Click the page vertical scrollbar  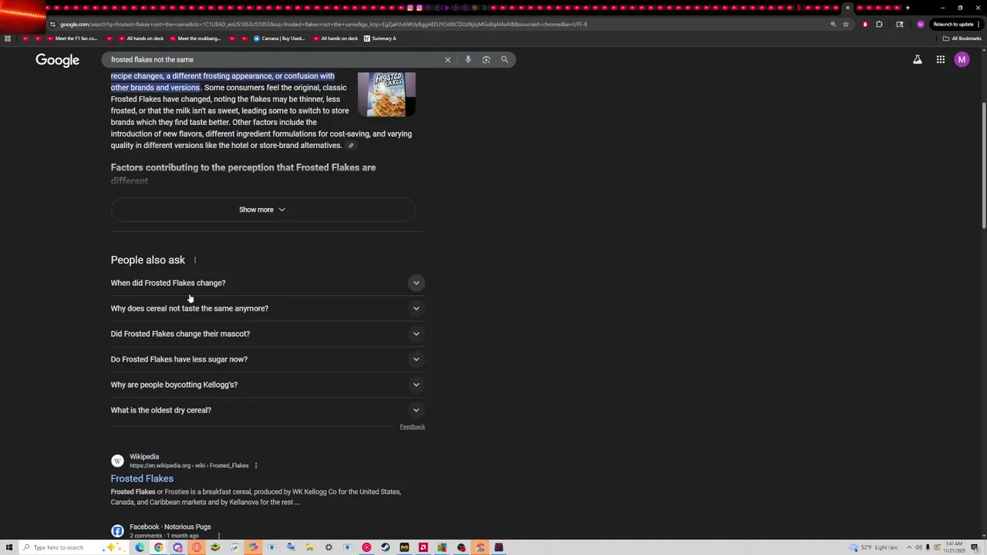click(x=983, y=163)
